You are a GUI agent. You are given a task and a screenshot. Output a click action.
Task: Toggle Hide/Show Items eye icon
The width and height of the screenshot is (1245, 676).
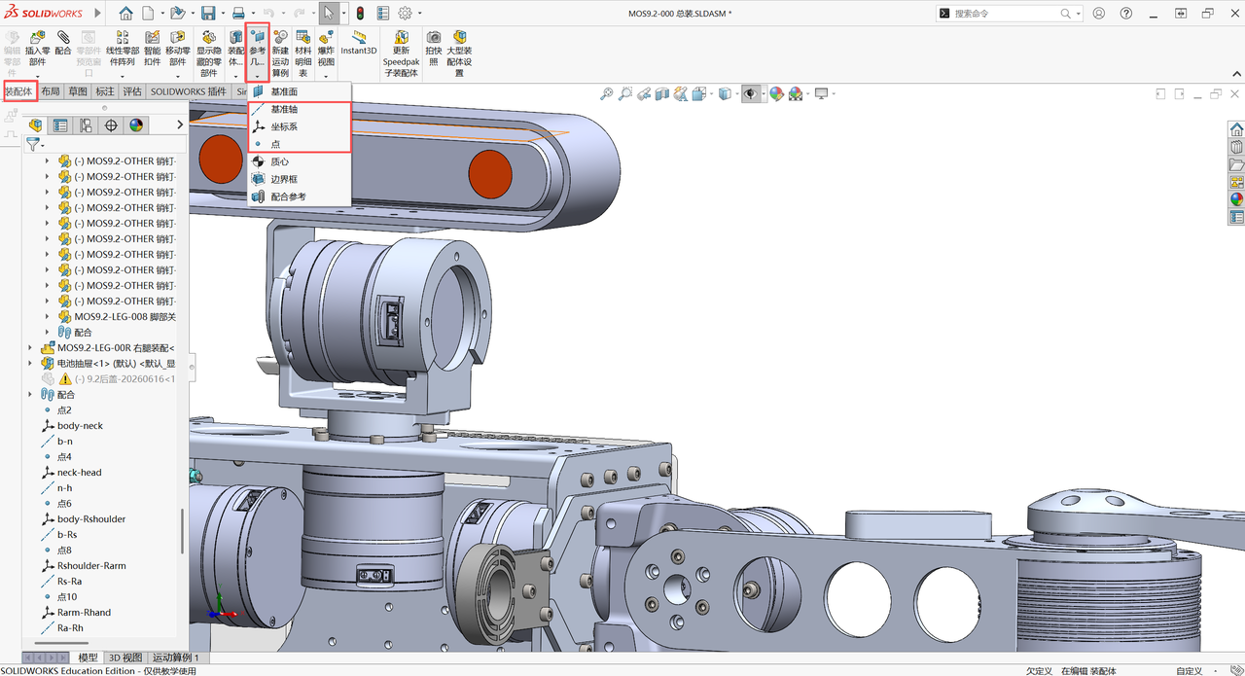tap(751, 93)
